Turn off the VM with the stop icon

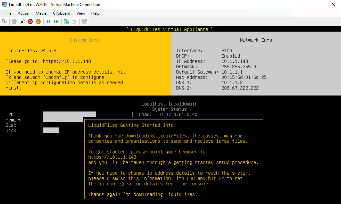tap(22, 22)
